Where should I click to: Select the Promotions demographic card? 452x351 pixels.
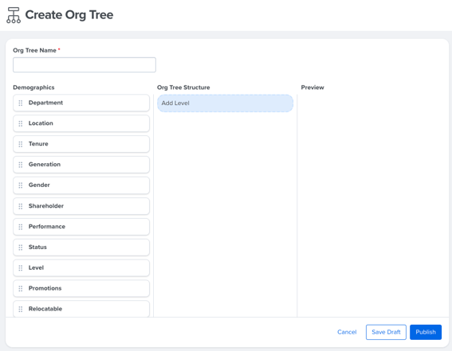pos(81,288)
